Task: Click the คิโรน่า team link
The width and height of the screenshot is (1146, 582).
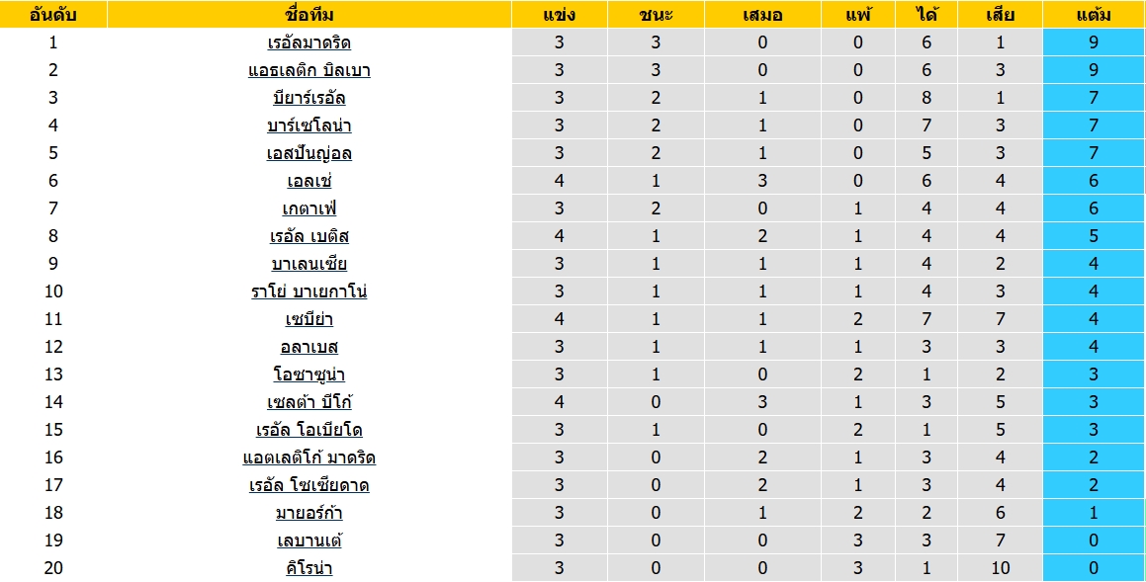Action: (309, 568)
